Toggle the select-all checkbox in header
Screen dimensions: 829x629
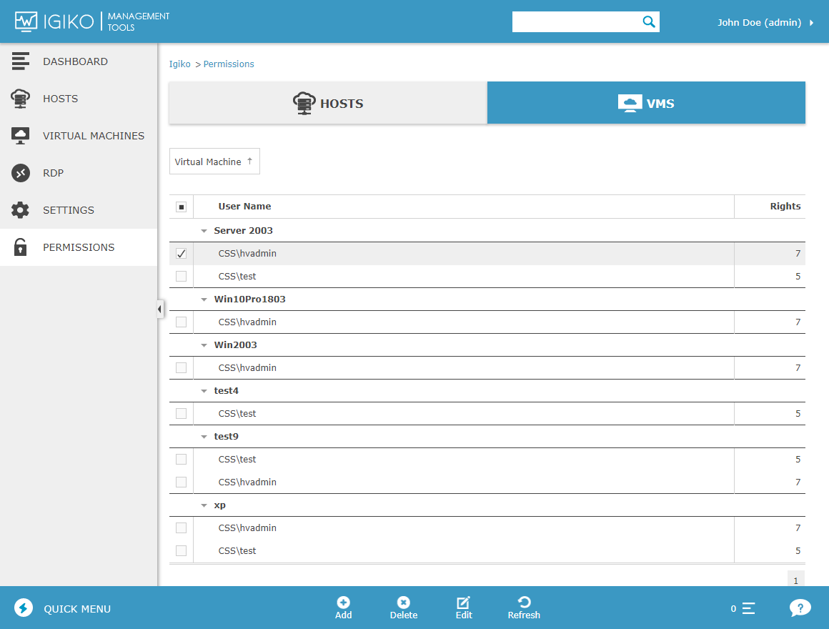click(181, 207)
